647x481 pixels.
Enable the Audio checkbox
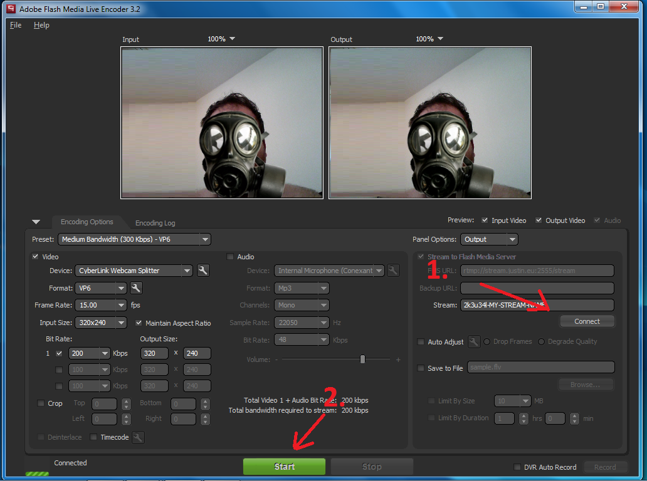click(230, 256)
